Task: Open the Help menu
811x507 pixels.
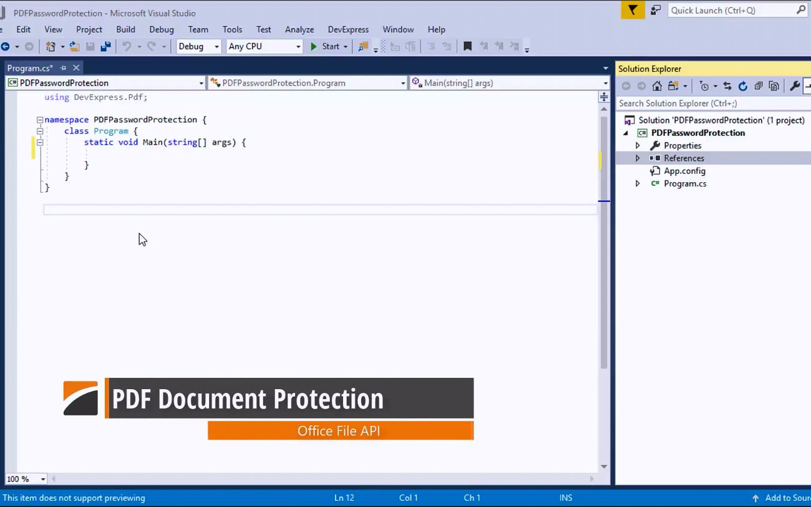Action: [x=437, y=29]
